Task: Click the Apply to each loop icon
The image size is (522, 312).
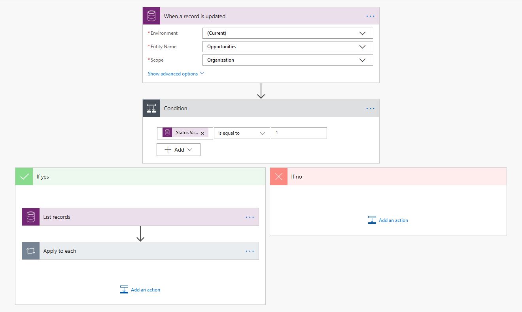Action: click(x=31, y=251)
